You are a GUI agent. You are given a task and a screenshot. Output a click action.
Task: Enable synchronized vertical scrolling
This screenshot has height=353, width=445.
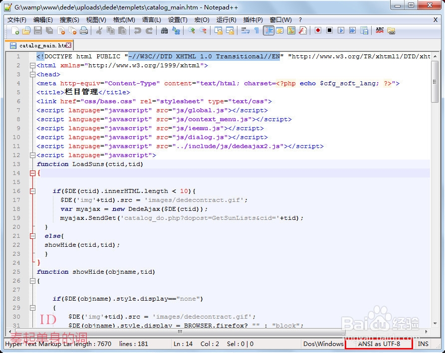tap(218, 30)
